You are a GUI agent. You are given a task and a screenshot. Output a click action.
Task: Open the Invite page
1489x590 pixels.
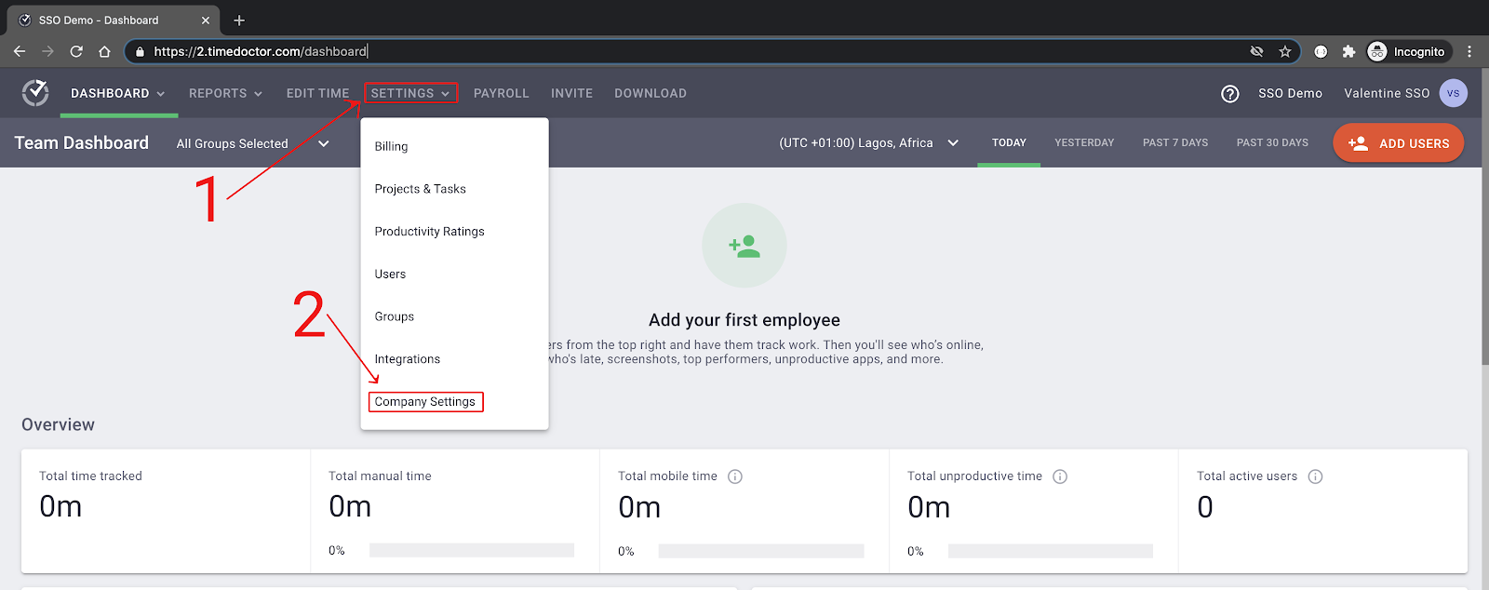click(571, 93)
